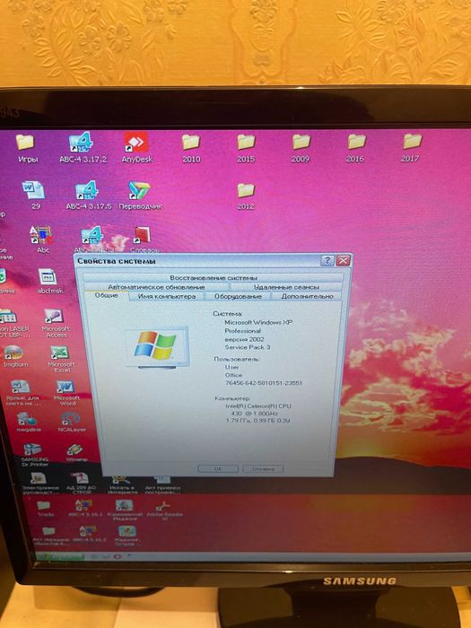Switch to the Имя компьютера tab
Image resolution: width=471 pixels, height=628 pixels.
167,296
